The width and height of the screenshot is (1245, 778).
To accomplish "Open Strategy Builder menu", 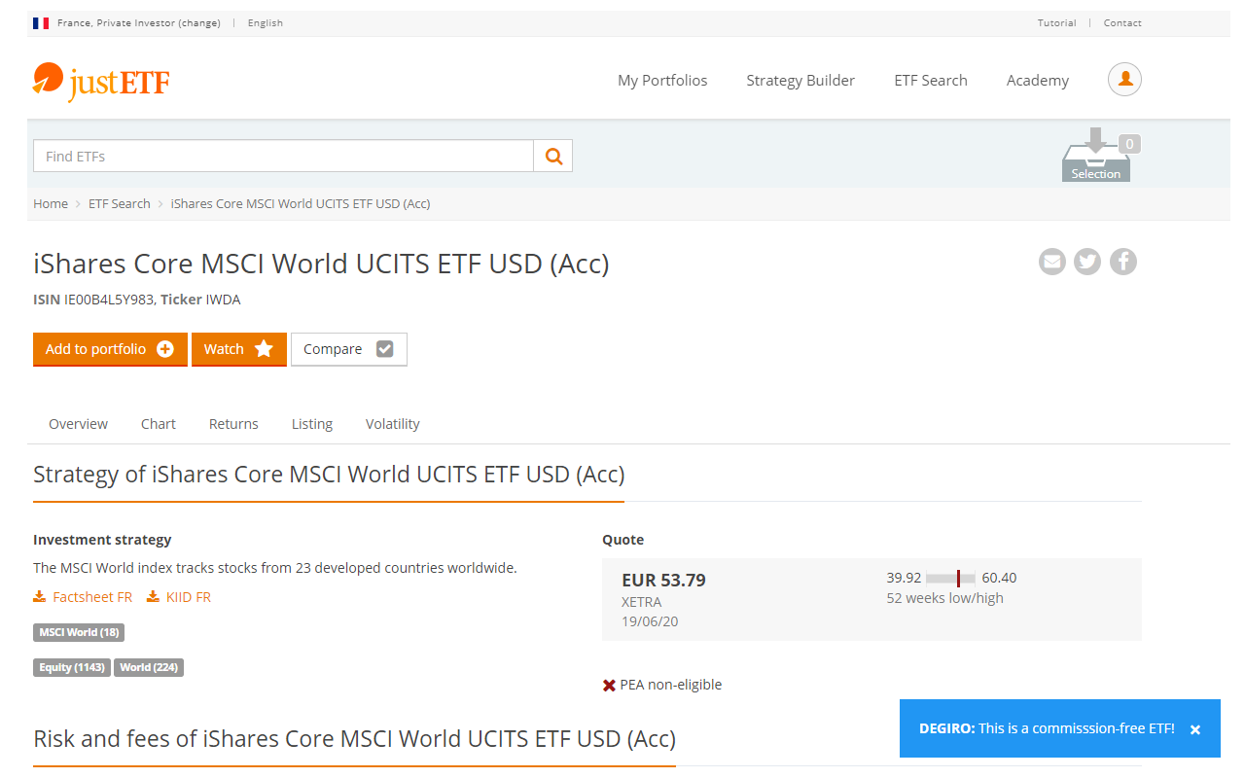I will click(x=800, y=81).
